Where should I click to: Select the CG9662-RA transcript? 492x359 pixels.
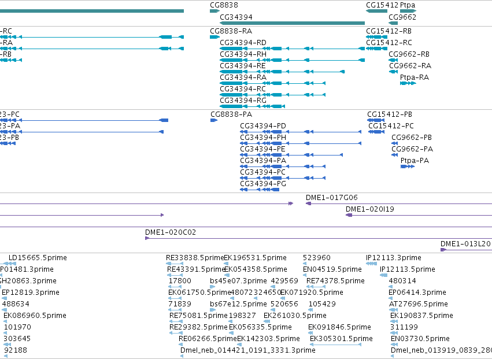pos(410,66)
